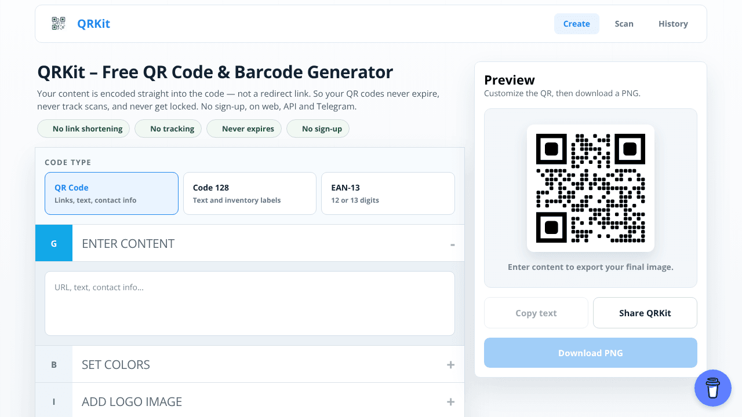This screenshot has width=742, height=417.
Task: Click the SET COLORS section title
Action: [x=116, y=365]
